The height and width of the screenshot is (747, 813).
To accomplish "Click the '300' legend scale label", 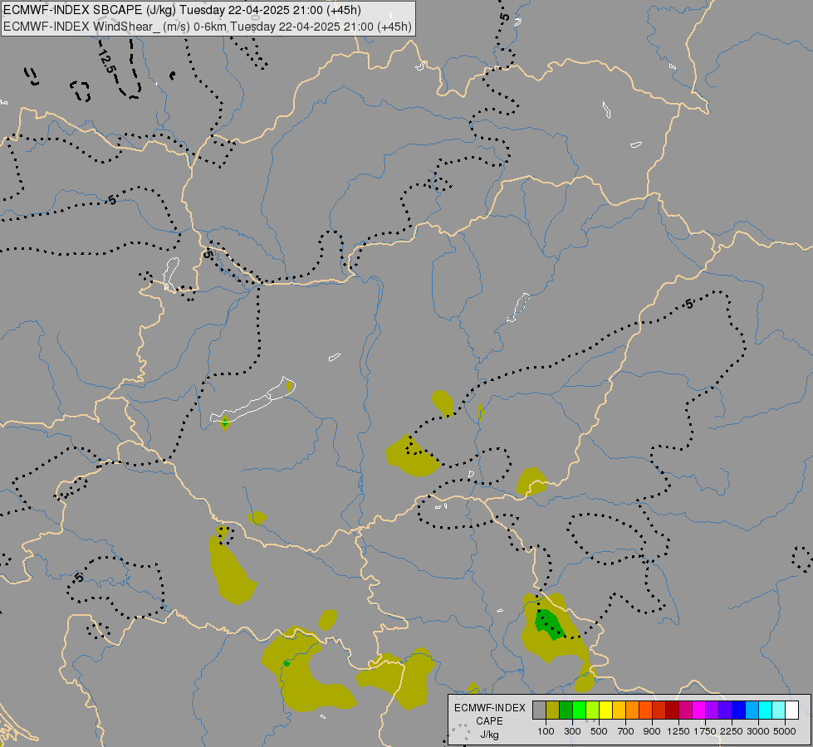I will tap(572, 731).
